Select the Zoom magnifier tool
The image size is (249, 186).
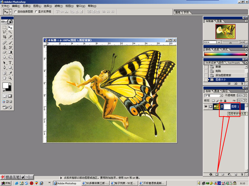click(10, 78)
